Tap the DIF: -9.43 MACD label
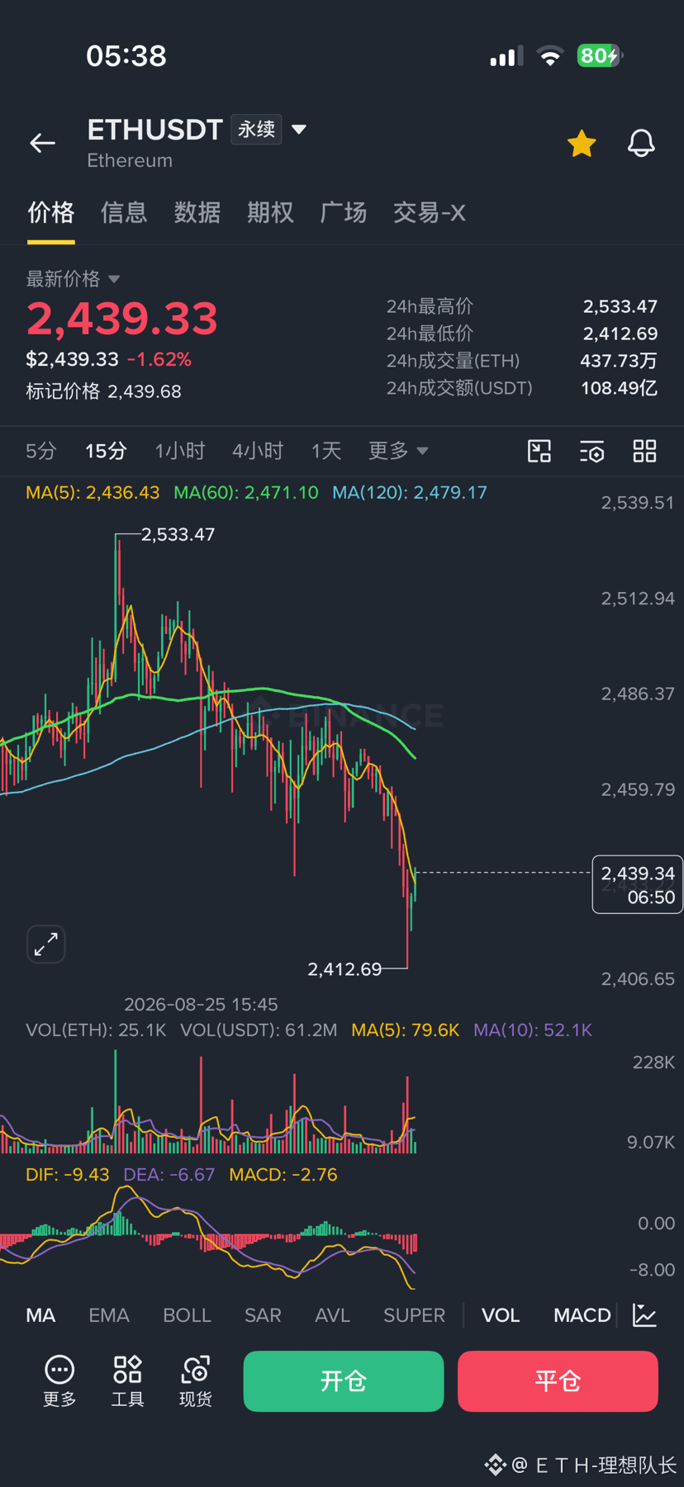684x1487 pixels. 67,1175
